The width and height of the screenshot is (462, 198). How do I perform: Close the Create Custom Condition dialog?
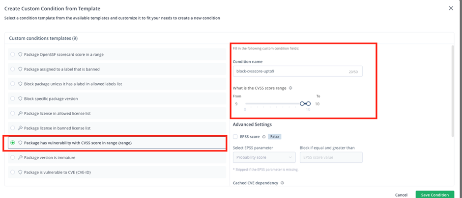click(x=451, y=8)
